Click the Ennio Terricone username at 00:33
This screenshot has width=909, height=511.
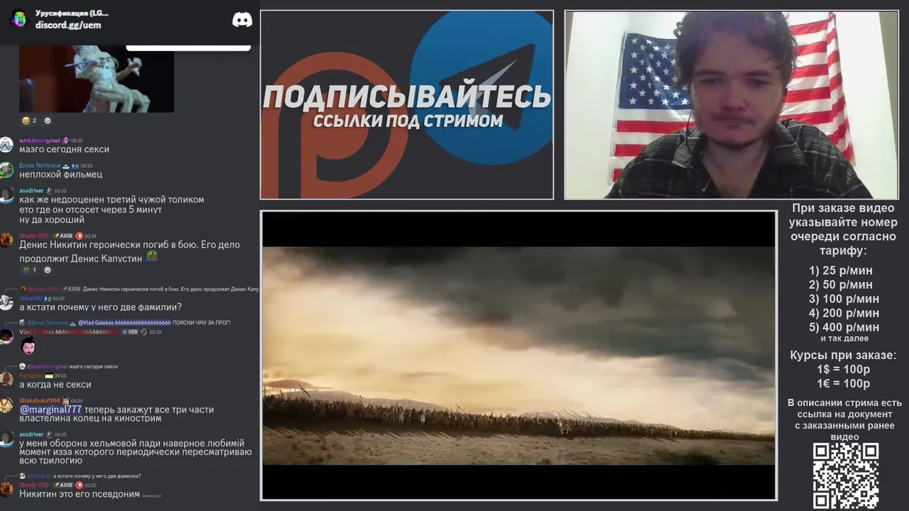point(40,165)
